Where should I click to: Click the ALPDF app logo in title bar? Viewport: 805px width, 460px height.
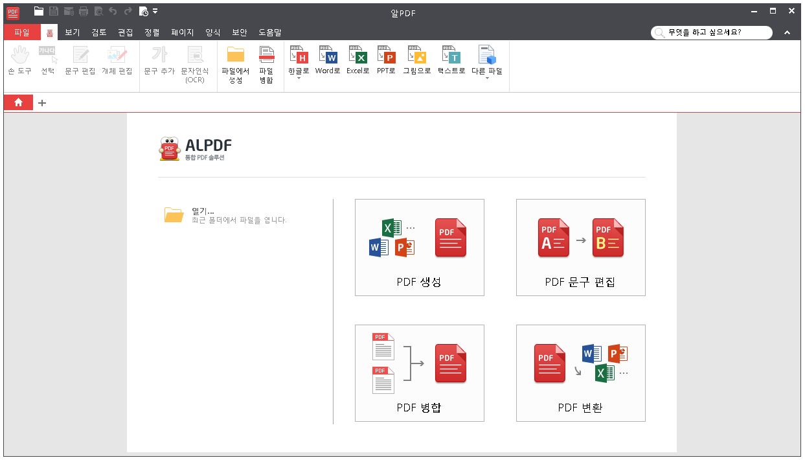pyautogui.click(x=13, y=12)
